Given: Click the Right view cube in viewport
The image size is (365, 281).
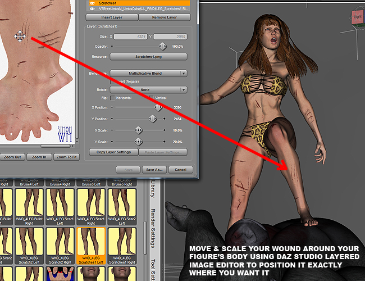Looking at the screenshot, I should pos(357,17).
